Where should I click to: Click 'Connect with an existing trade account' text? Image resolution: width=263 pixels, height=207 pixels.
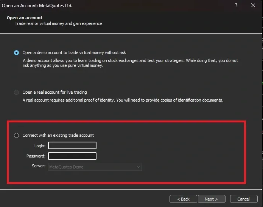click(x=58, y=135)
